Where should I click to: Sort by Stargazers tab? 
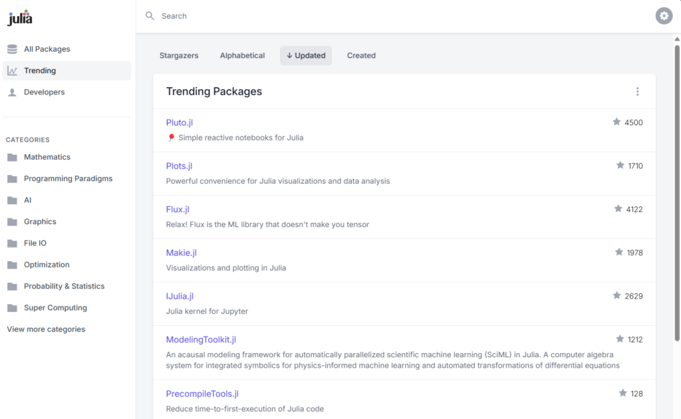pos(179,56)
